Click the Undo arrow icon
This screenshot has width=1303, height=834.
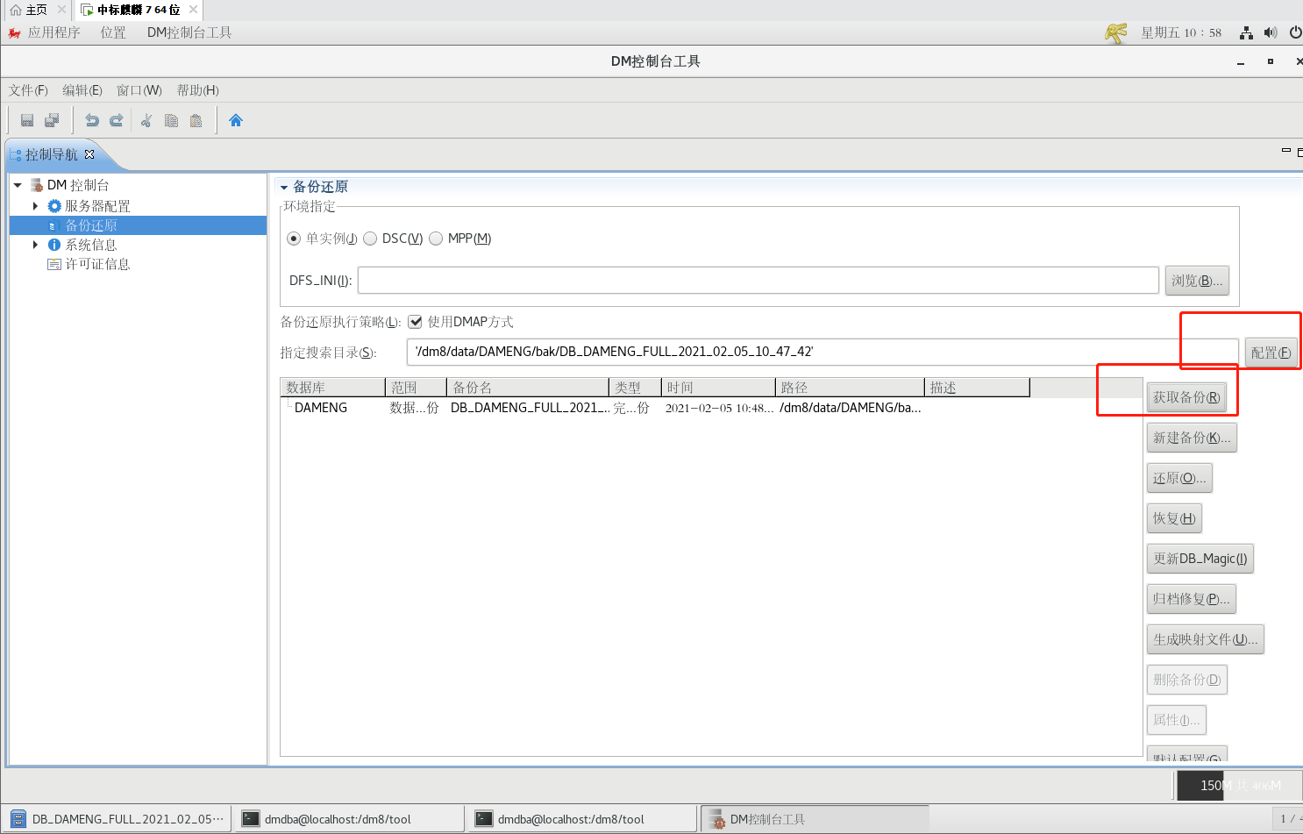(92, 120)
